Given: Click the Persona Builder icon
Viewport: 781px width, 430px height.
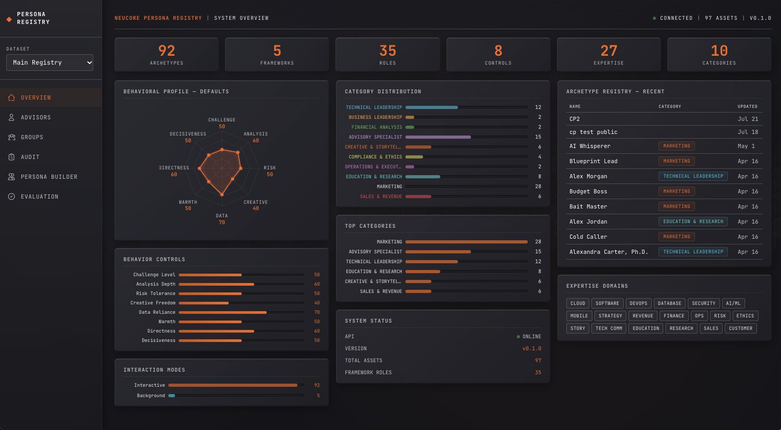Looking at the screenshot, I should pos(11,177).
